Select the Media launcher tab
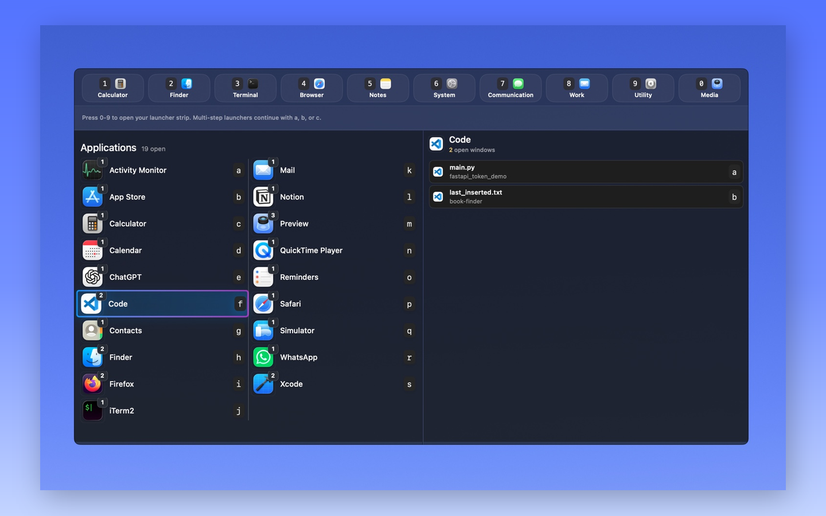This screenshot has width=826, height=516. (710, 88)
